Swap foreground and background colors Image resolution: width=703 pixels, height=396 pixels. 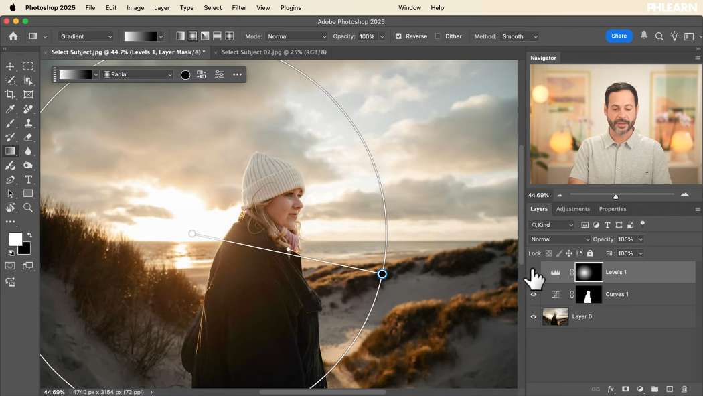click(x=29, y=235)
